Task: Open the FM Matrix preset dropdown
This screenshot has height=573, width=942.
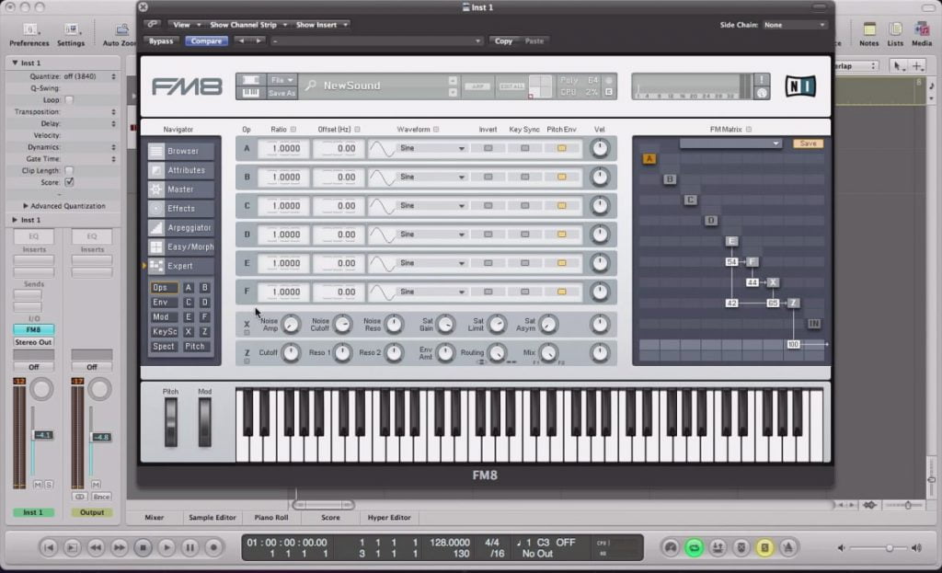Action: (729, 143)
